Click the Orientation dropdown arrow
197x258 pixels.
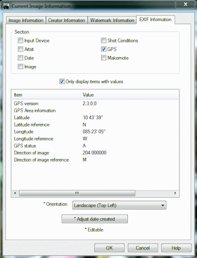(162, 205)
